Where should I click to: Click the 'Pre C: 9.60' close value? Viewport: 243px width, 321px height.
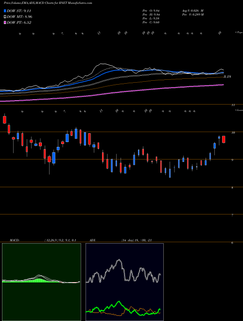tap(151, 22)
